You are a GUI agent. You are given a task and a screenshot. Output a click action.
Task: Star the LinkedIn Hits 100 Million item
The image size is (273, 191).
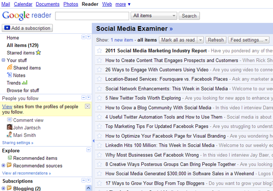(x=99, y=145)
